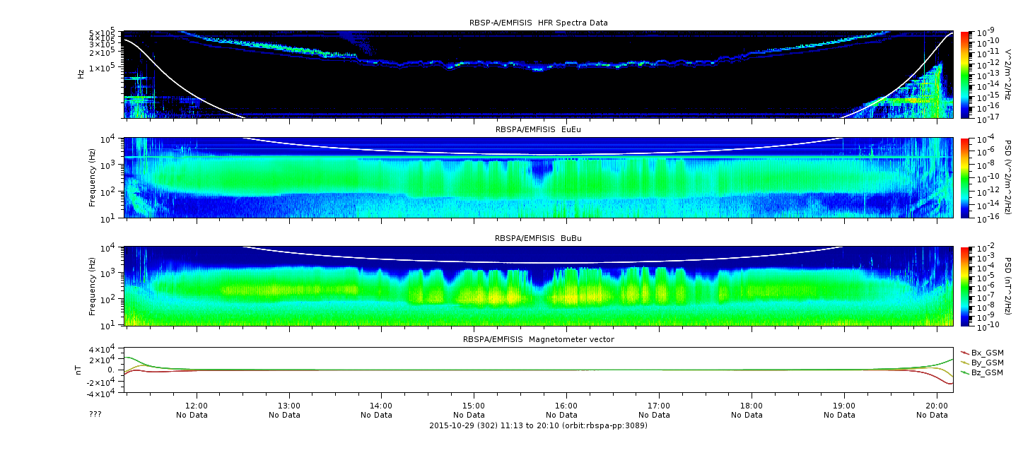This screenshot has width=1023, height=465.
Task: Click the EuEu Frequency (Hz) axis label
Action: (93, 178)
